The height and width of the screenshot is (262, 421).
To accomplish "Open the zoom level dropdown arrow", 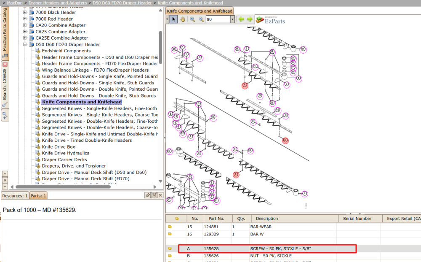I will point(232,19).
